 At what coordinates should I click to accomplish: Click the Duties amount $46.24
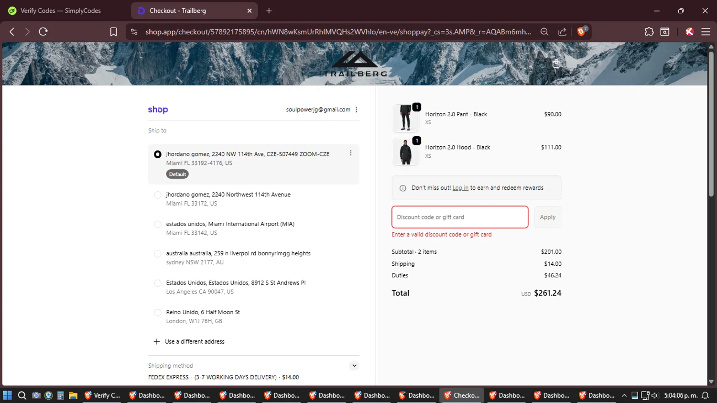coord(553,275)
